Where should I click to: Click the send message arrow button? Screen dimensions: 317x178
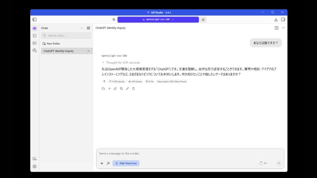click(279, 163)
